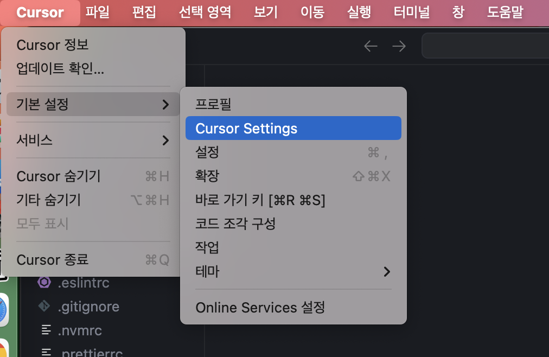Screen dimensions: 549x357
Task: Click the .eslintrc purple file icon
Action: (x=44, y=282)
